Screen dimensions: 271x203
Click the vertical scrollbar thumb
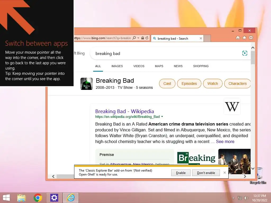coord(253,57)
